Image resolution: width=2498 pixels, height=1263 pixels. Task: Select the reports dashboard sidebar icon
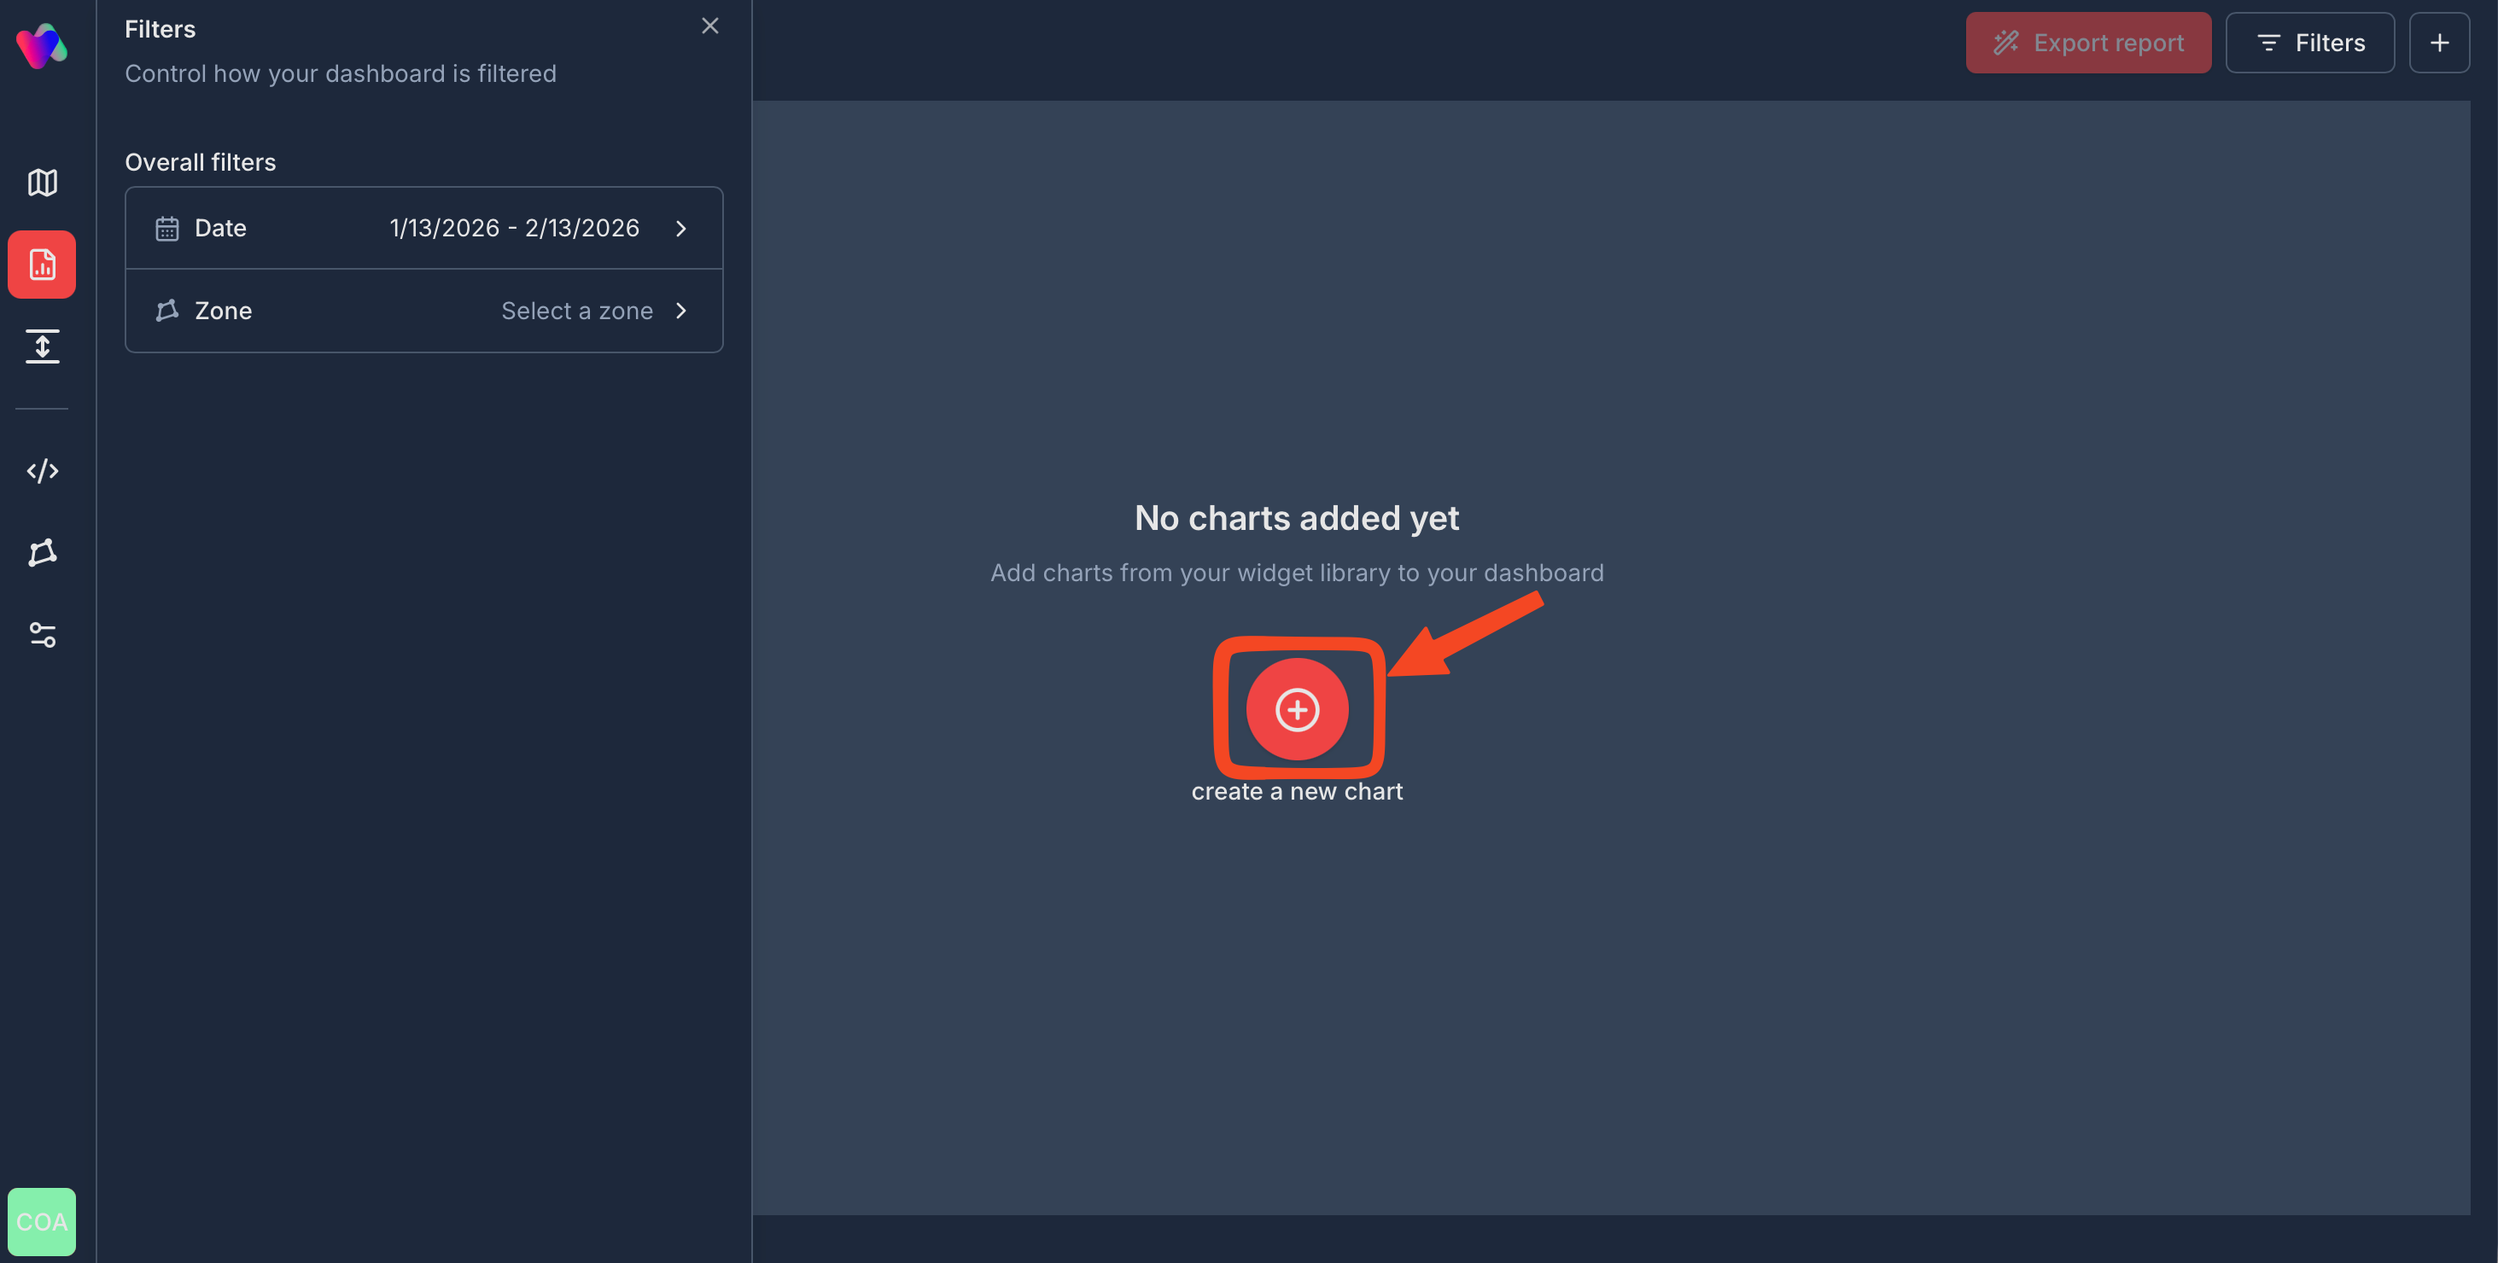pyautogui.click(x=42, y=265)
